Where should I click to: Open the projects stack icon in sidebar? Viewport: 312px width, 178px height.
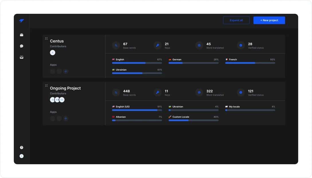(22, 35)
